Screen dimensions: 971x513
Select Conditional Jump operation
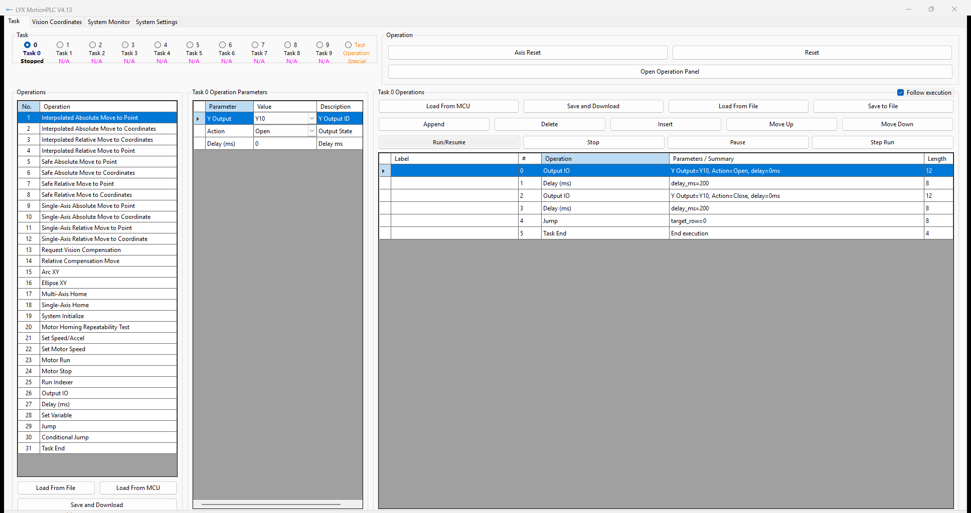point(97,437)
